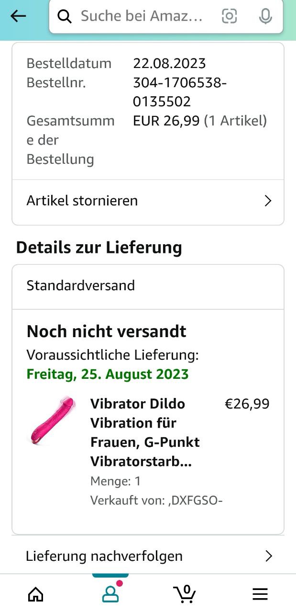Select 'Lieferung nachverfolgen' option
Image resolution: width=296 pixels, height=613 pixels.
[104, 556]
